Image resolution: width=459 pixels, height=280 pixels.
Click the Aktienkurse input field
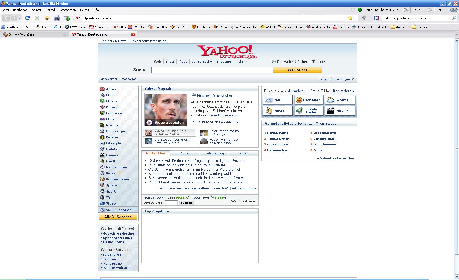click(171, 203)
